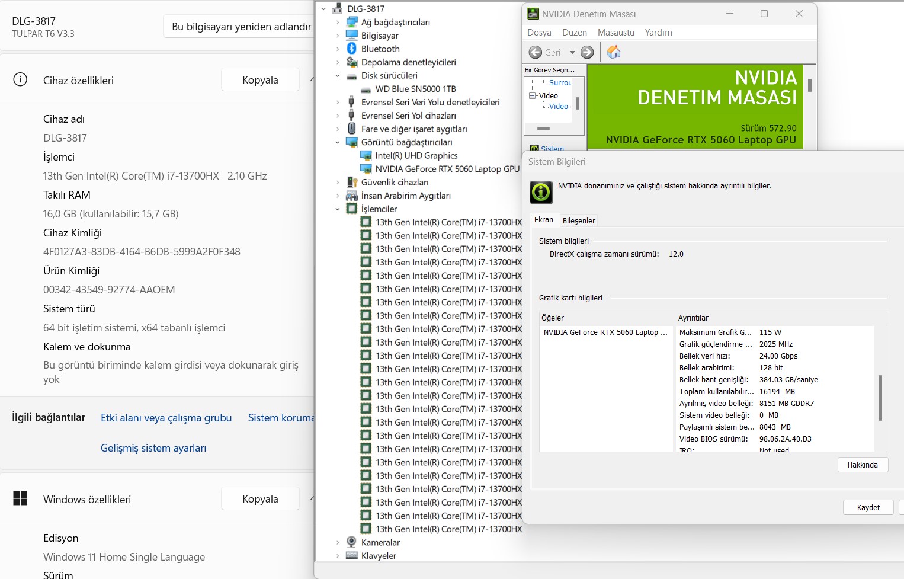Click the Fare ve diğer işaret aygıtları mouse icon

pyautogui.click(x=352, y=129)
